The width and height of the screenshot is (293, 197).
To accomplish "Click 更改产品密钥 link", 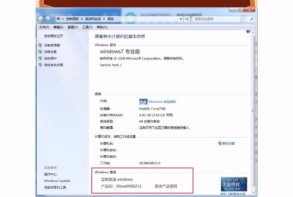I will pos(166,186).
